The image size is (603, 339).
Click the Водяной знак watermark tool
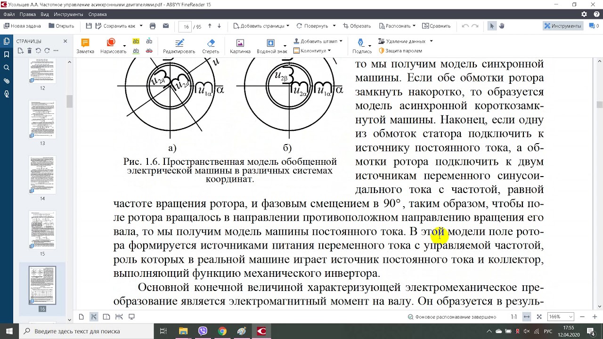[x=272, y=46]
